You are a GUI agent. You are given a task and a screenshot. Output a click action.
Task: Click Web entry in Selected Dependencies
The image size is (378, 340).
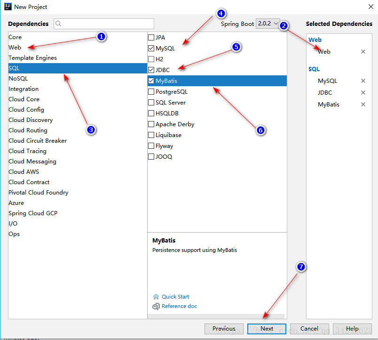click(x=324, y=52)
